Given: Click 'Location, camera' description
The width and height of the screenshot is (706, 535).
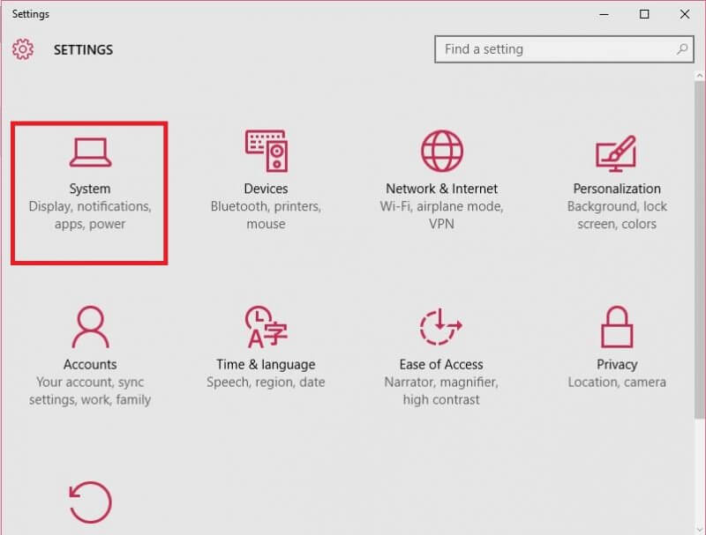Looking at the screenshot, I should click(x=617, y=383).
